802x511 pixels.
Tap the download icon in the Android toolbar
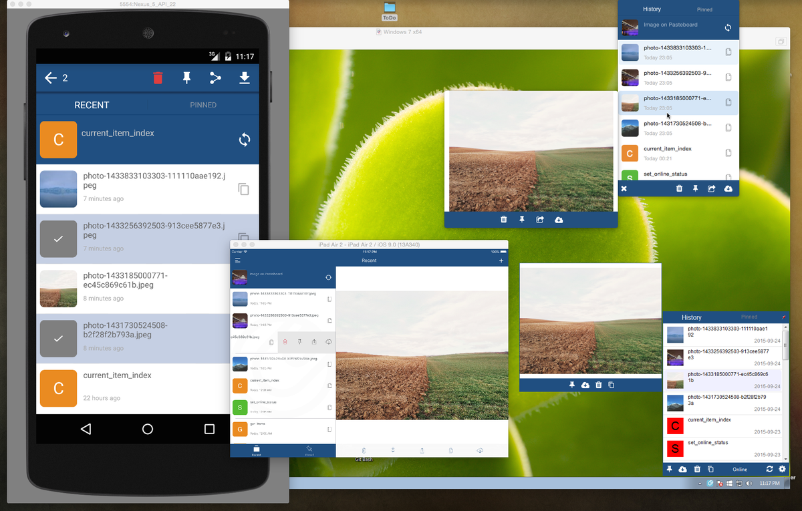[x=245, y=78]
